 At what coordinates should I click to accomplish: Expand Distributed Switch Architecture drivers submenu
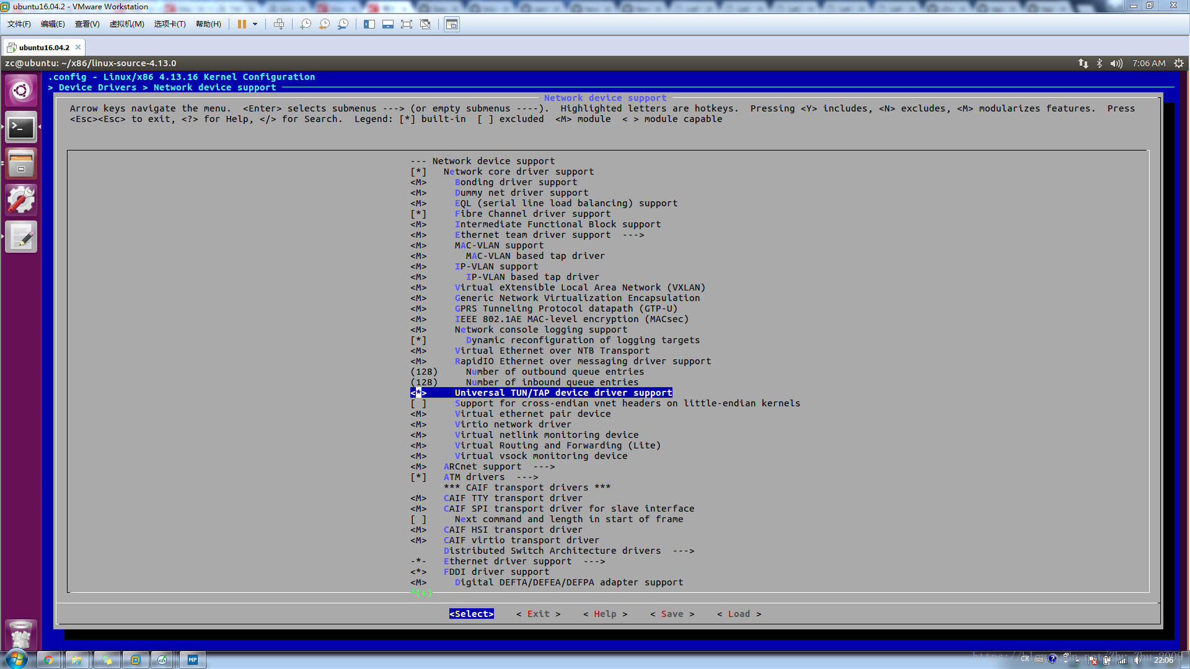[x=569, y=551]
